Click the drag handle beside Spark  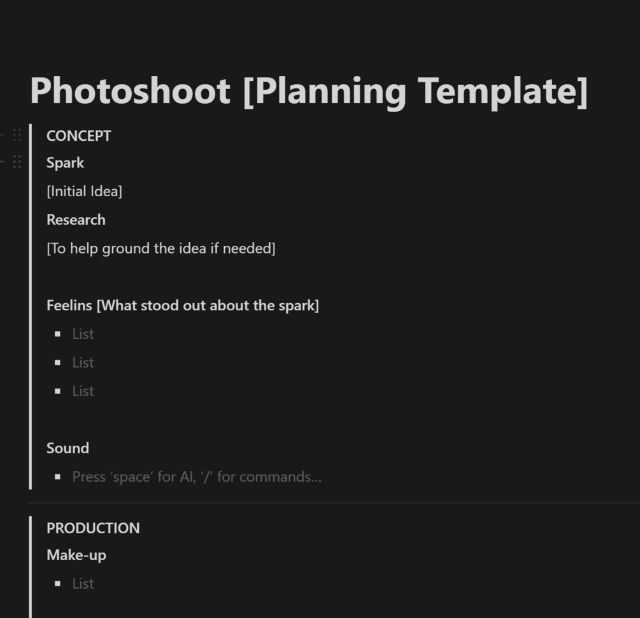click(x=17, y=162)
